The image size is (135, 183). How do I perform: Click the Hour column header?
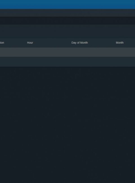tap(30, 43)
